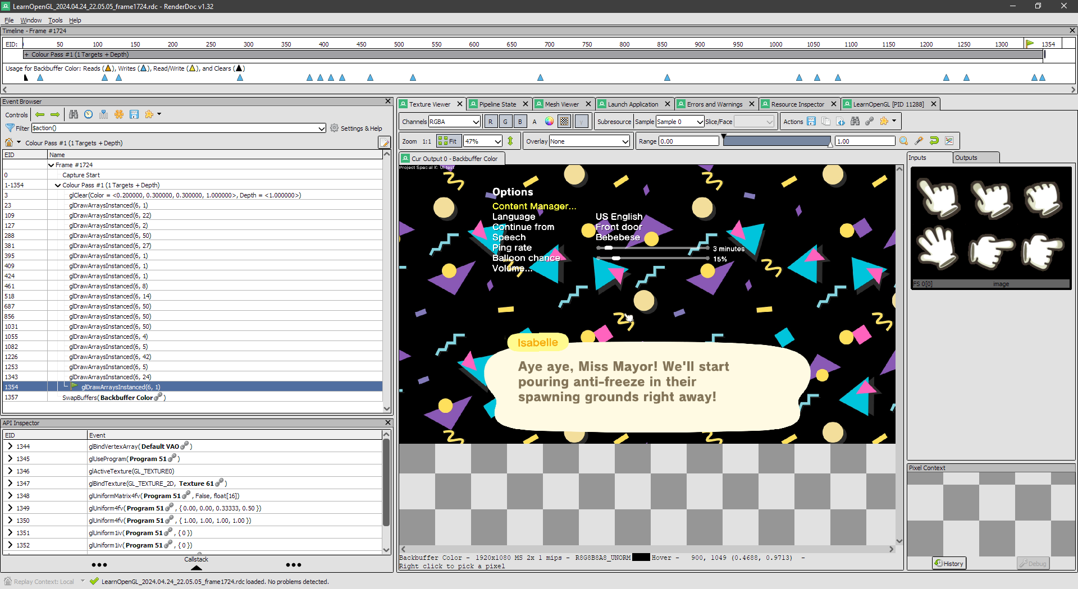1078x589 pixels.
Task: Click the copy texture icon in Actions
Action: (x=826, y=121)
